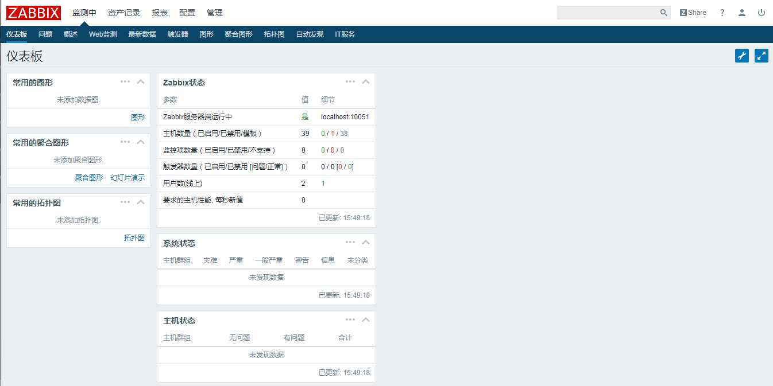Open 常用的拓扑图 widget options dots

pyautogui.click(x=125, y=202)
